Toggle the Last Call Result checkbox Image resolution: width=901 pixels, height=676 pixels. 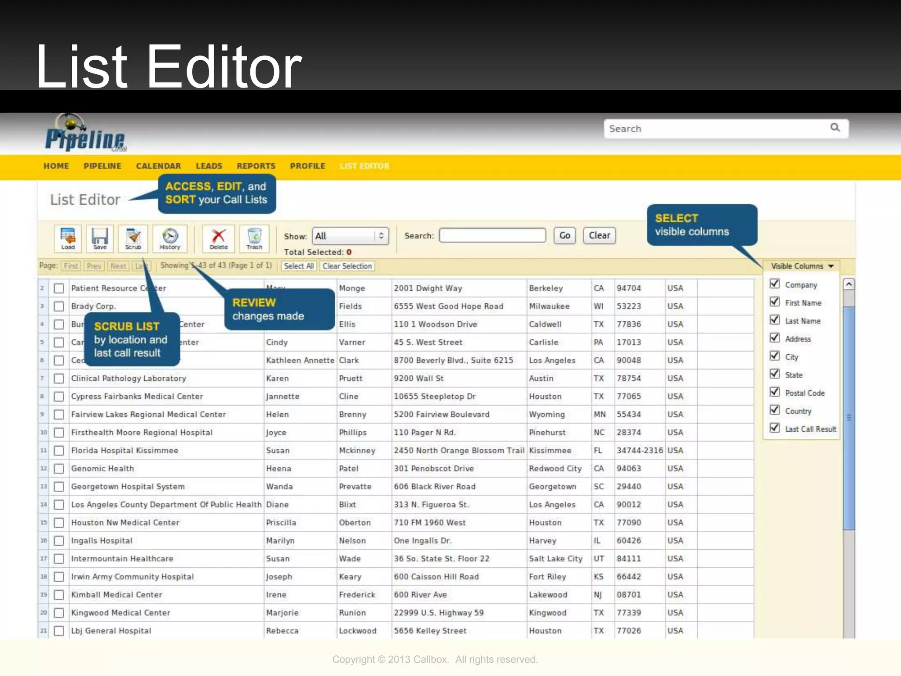pyautogui.click(x=775, y=428)
